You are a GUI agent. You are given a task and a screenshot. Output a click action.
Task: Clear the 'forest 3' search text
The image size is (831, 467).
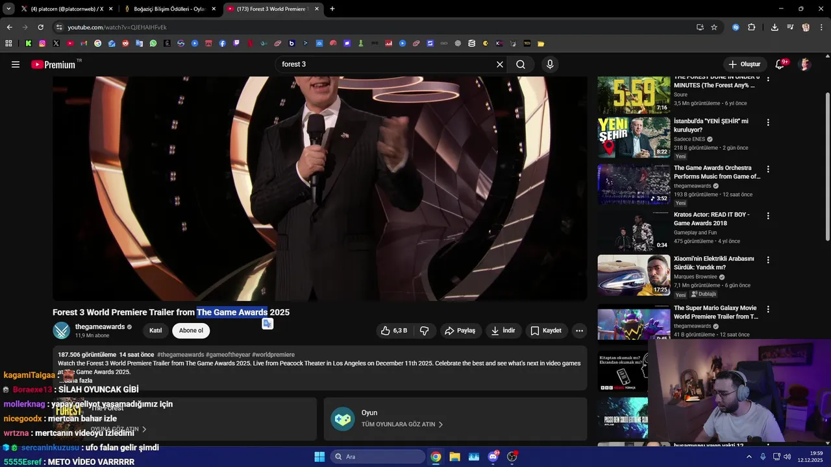click(x=500, y=64)
